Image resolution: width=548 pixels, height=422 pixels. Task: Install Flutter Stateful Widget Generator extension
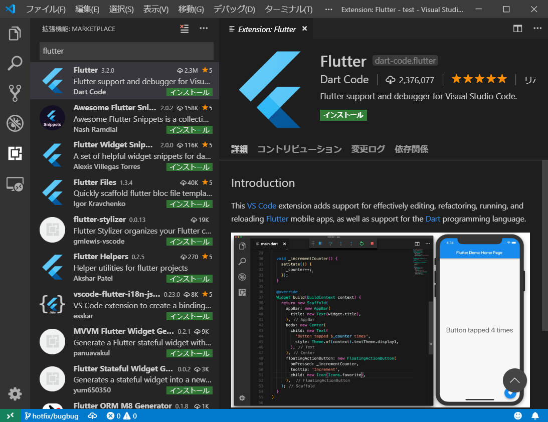pyautogui.click(x=190, y=390)
